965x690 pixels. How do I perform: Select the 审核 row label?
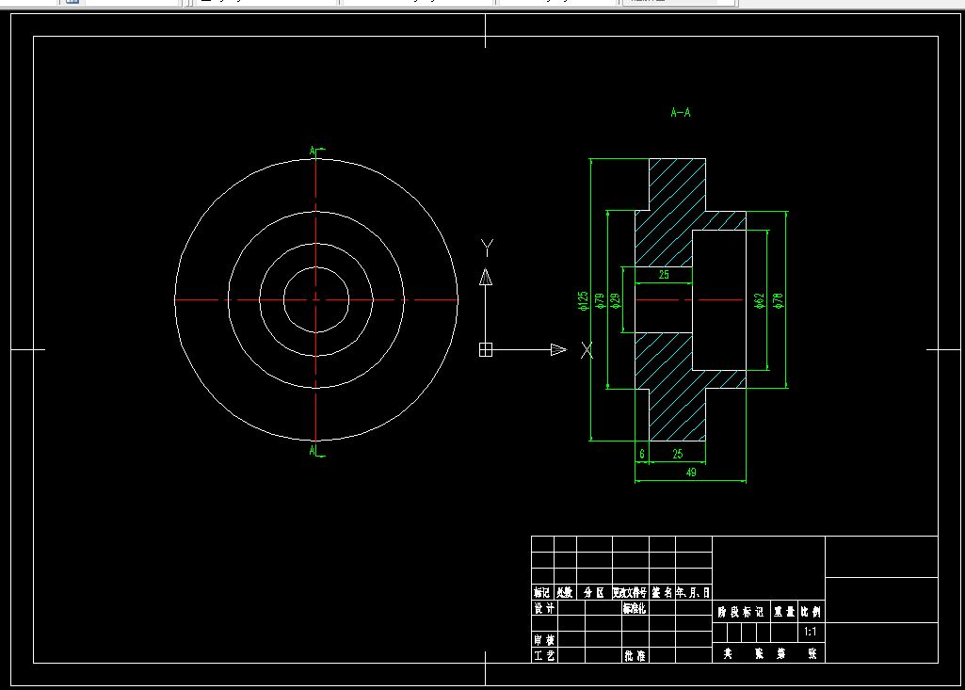click(x=544, y=639)
